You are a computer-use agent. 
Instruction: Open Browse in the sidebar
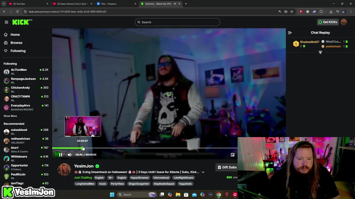(16, 43)
